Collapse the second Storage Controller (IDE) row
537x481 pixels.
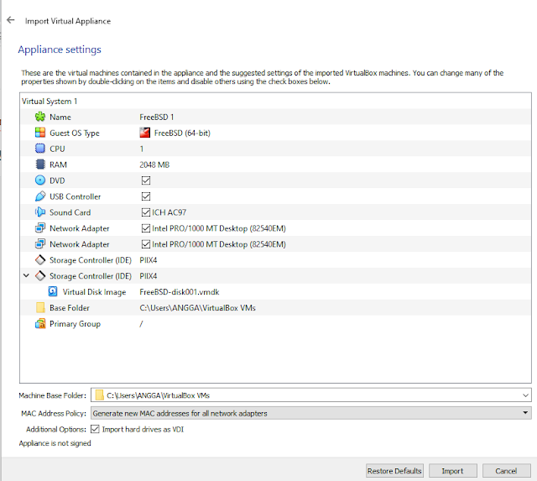pos(26,275)
